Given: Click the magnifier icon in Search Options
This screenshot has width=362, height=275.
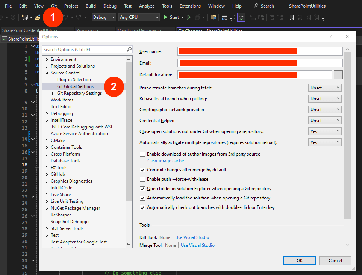Looking at the screenshot, I should click(x=129, y=49).
